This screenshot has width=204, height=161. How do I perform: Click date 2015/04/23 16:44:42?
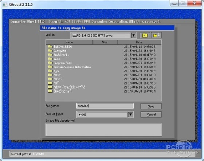pos(140,51)
